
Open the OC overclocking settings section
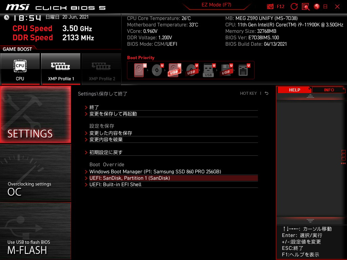point(35,173)
